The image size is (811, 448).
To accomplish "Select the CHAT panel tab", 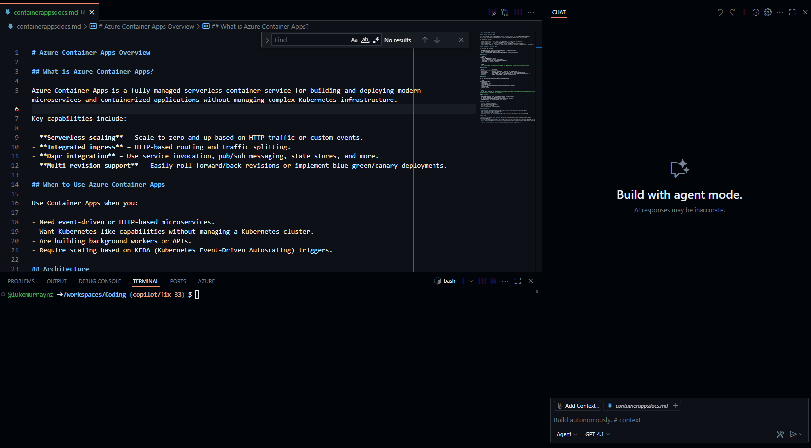I will [x=559, y=12].
